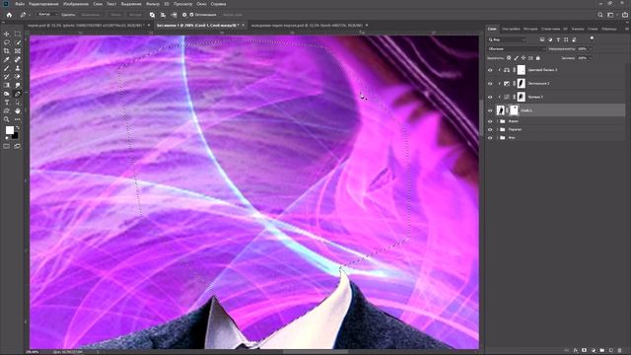
Task: Select the Gradient tool
Action: pos(7,86)
